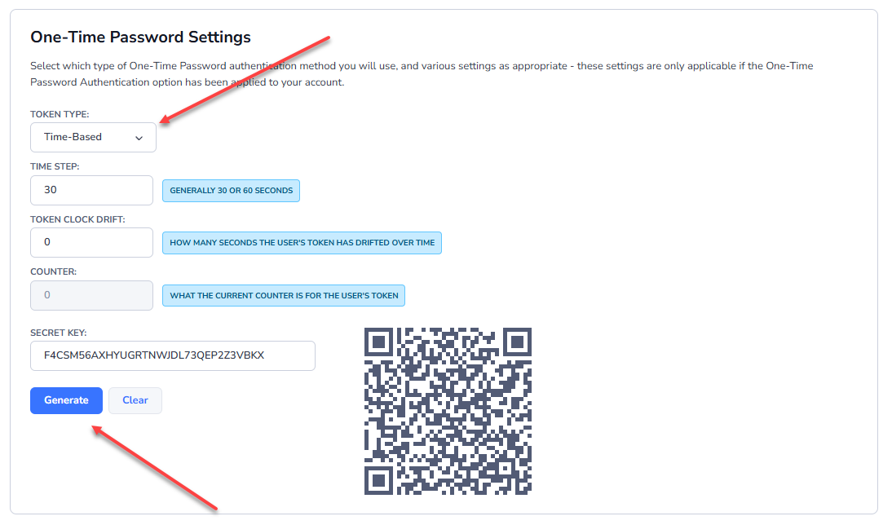Screen dimensions: 892x525
Task: Click the TOKEN TYPE label
Action: click(60, 114)
